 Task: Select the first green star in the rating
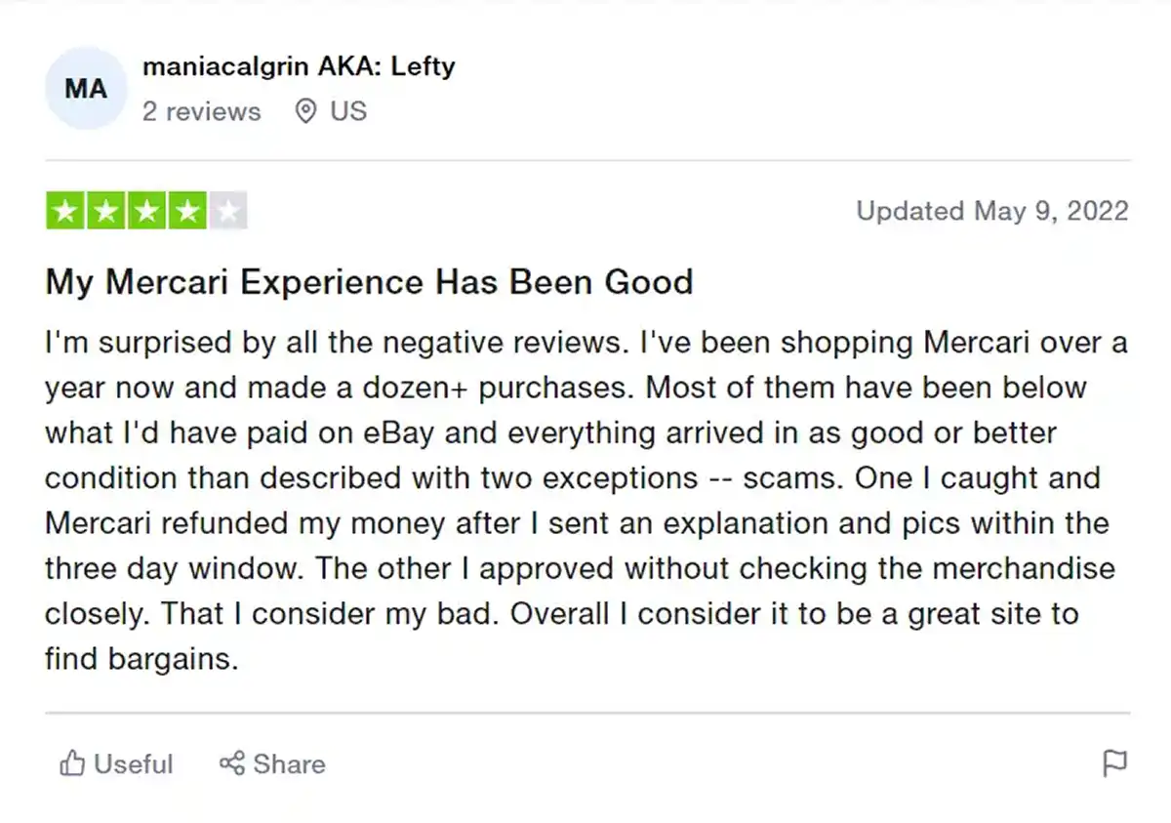(64, 209)
